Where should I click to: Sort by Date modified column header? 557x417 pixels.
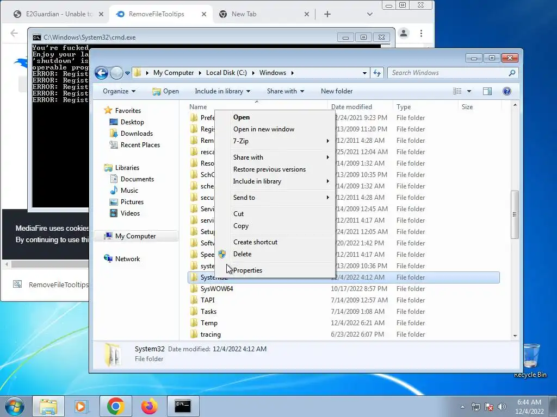360,107
